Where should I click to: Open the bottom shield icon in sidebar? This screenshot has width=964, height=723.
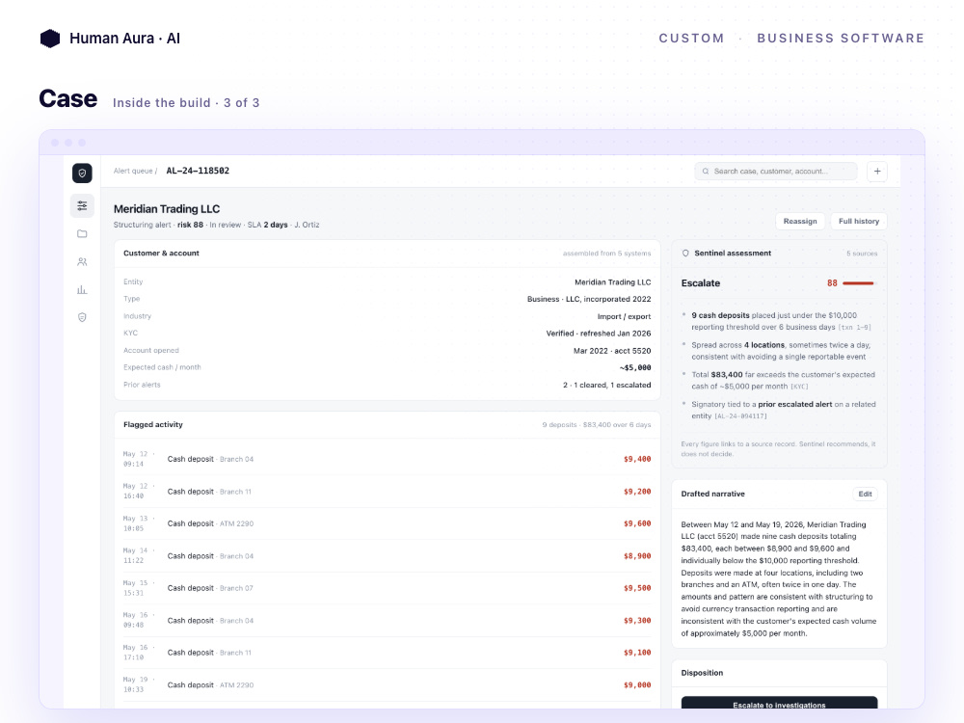point(82,317)
